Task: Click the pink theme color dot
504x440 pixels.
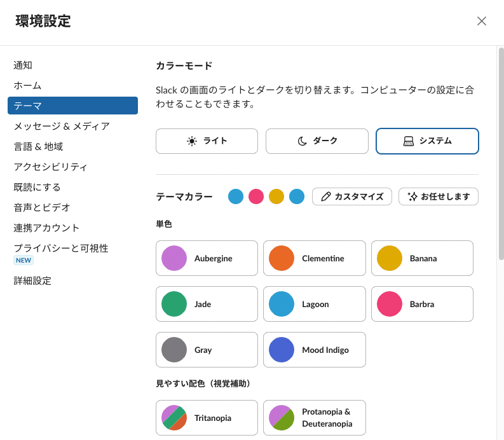Action: tap(256, 196)
